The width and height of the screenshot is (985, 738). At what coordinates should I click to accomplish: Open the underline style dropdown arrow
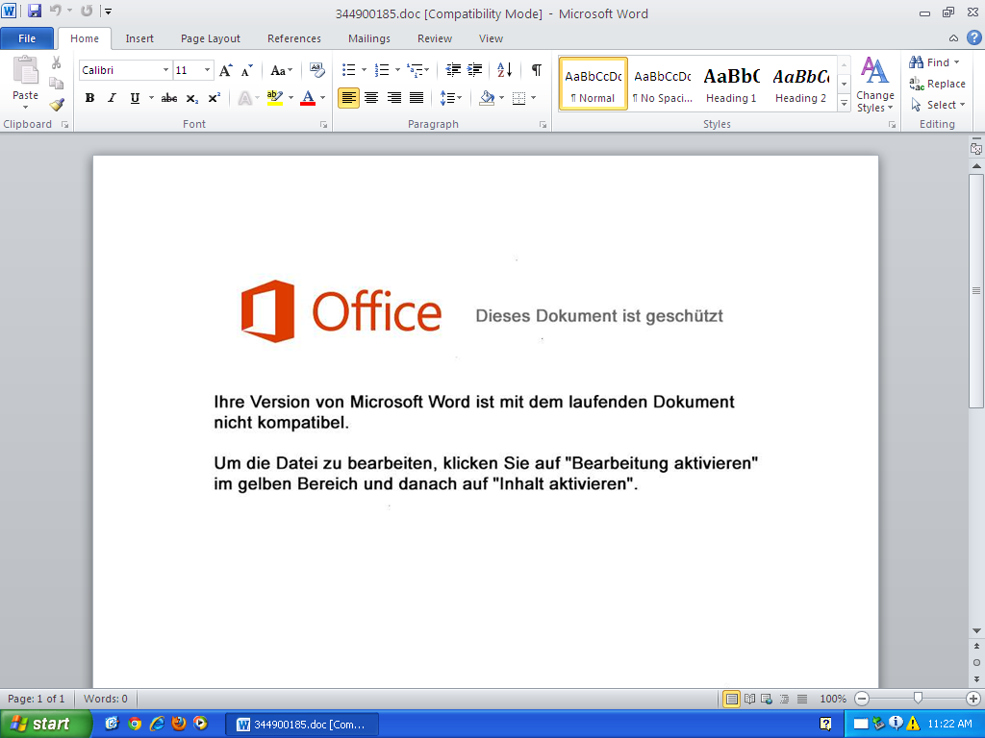(151, 98)
